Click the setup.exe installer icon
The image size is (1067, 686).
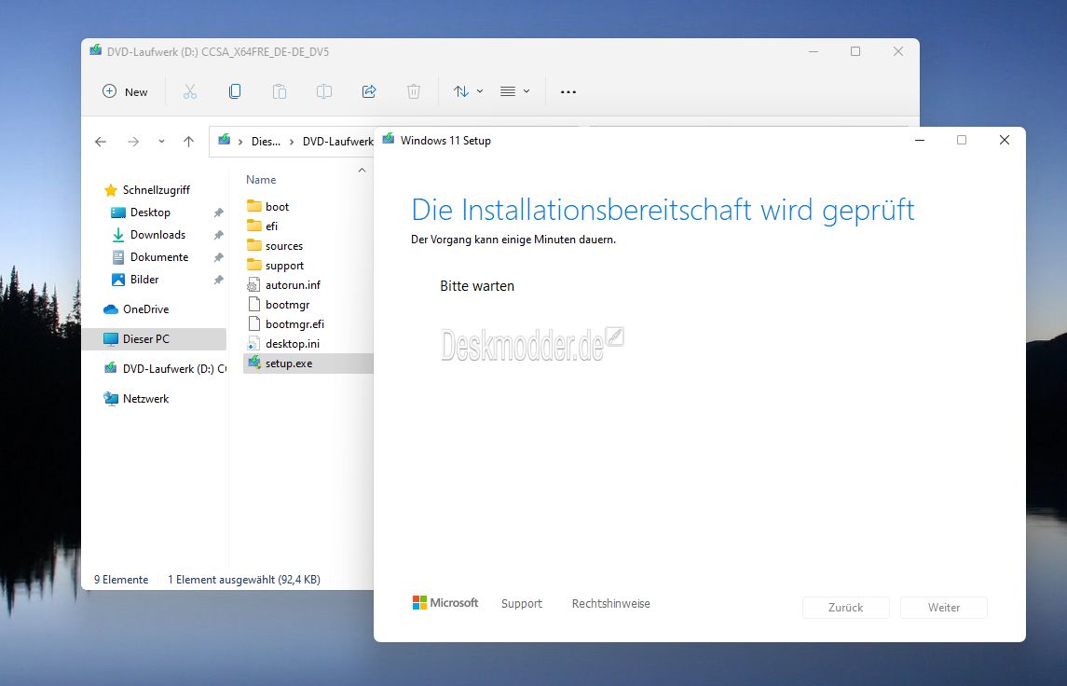253,363
